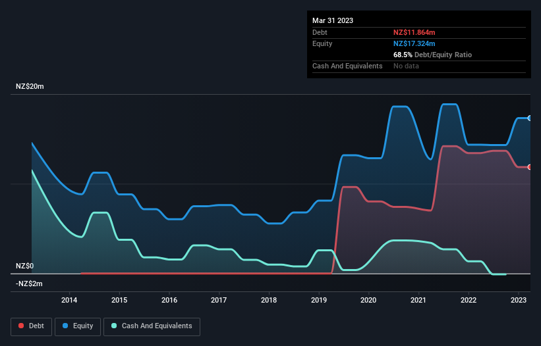Click the NZ$17.324m equity value
The height and width of the screenshot is (346, 541).
(414, 43)
